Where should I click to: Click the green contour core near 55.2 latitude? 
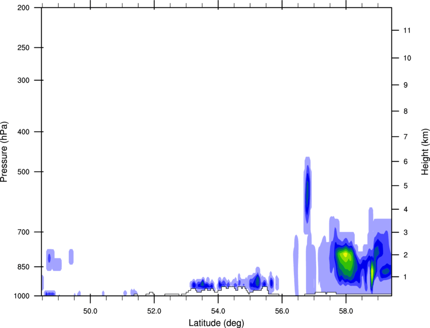[x=257, y=281]
